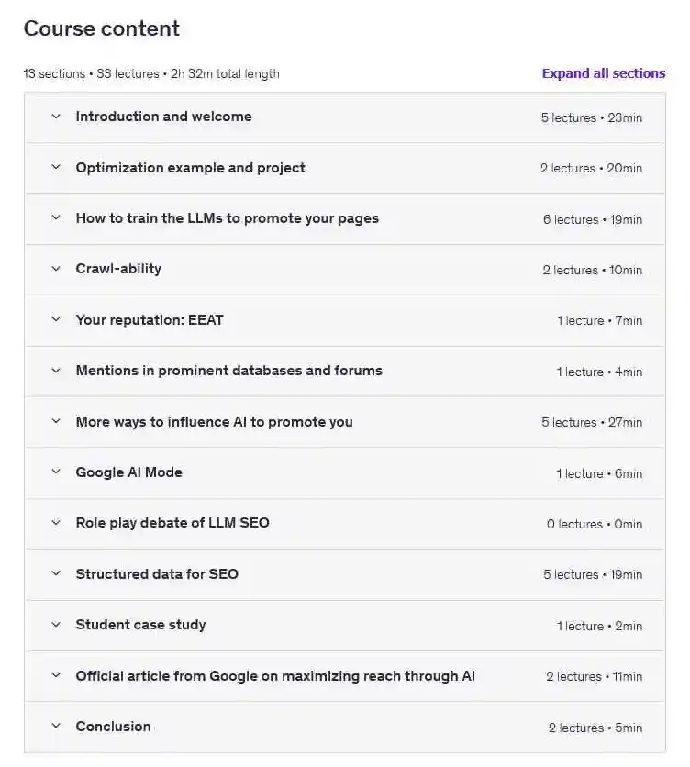
Task: Click Expand all sections link
Action: point(603,73)
